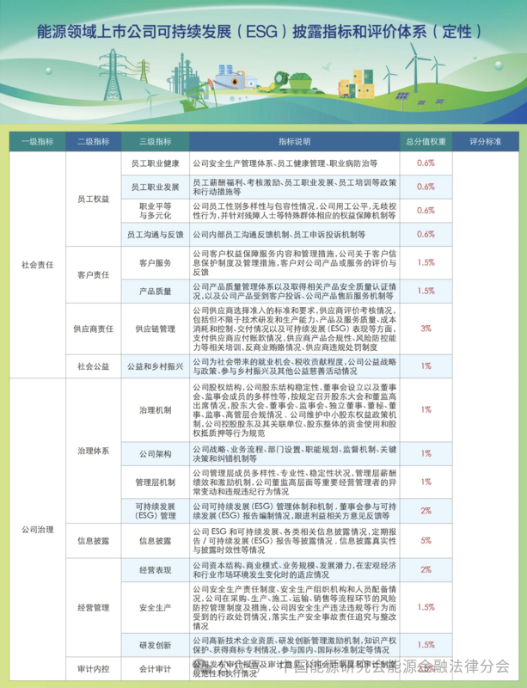The width and height of the screenshot is (527, 688).
Task: Select the 社会责任 first-level cell
Action: [x=38, y=265]
